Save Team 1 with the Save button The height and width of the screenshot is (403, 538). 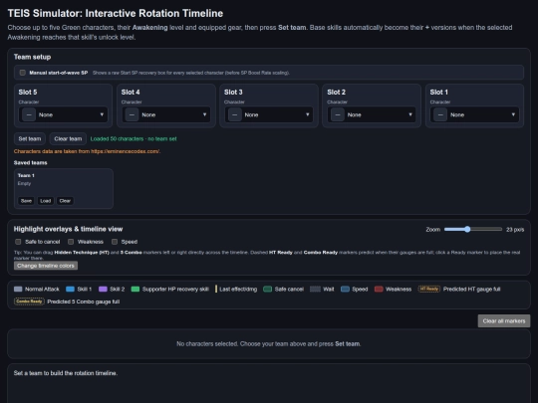coord(26,201)
